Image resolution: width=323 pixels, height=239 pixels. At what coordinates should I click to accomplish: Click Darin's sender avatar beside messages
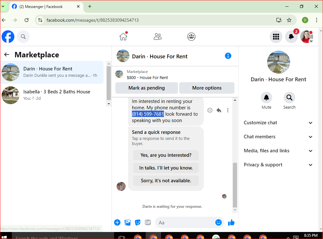pyautogui.click(x=121, y=186)
